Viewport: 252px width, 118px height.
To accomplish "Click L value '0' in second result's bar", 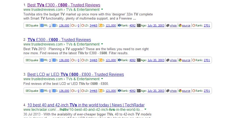I will coord(78,60).
